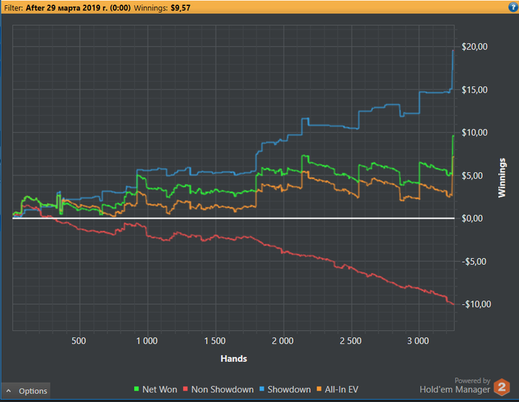Click the Powered by Hold'em Manager text
Image resolution: width=519 pixels, height=402 pixels.
click(x=454, y=386)
